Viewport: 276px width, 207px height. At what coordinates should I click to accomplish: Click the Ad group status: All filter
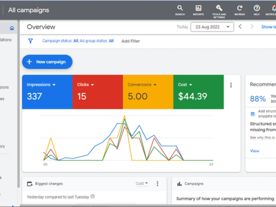pyautogui.click(x=97, y=41)
